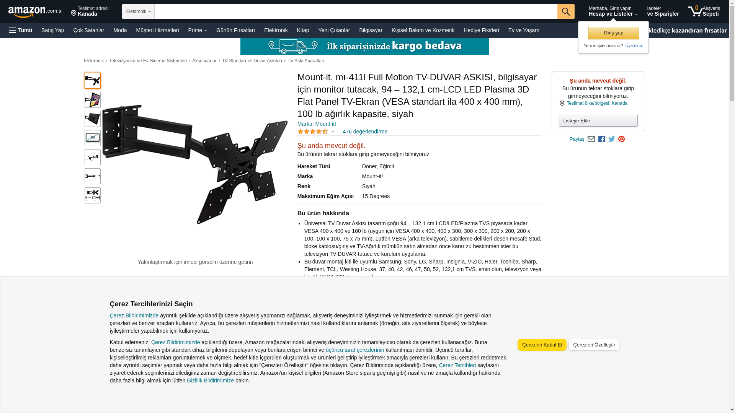
Task: Share product on Pinterest icon
Action: tap(621, 139)
